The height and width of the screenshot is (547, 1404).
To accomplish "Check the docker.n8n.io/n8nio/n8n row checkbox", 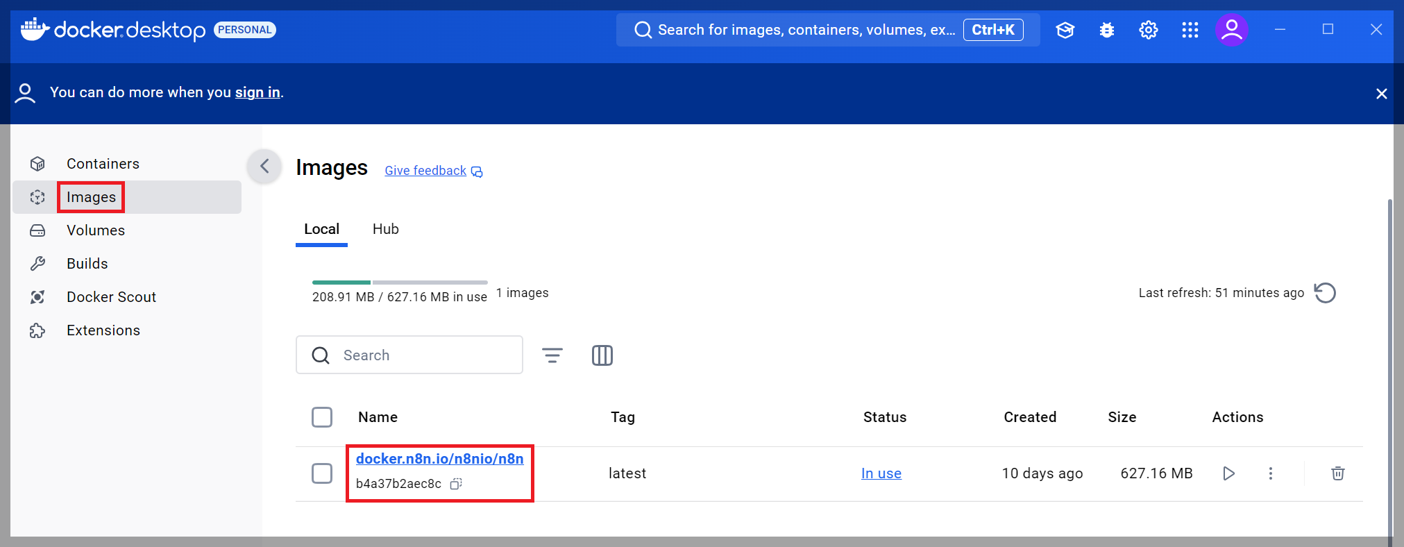I will click(322, 473).
